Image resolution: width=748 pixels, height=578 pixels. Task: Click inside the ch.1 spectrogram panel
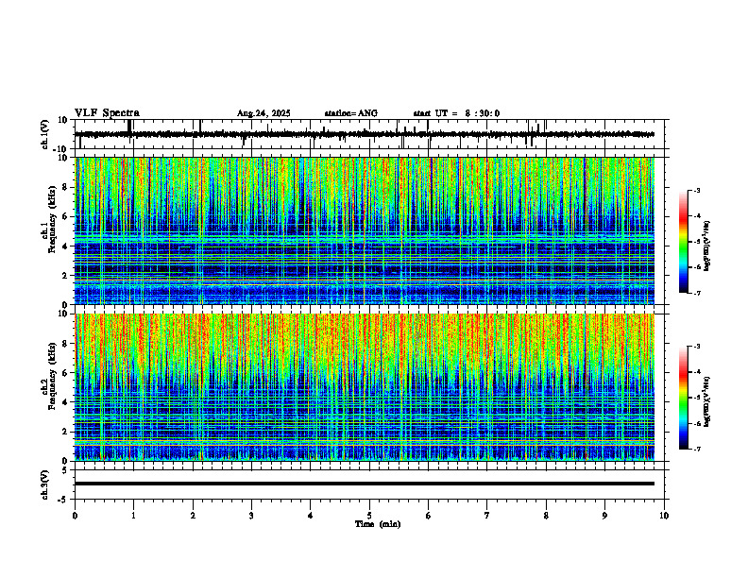click(364, 230)
